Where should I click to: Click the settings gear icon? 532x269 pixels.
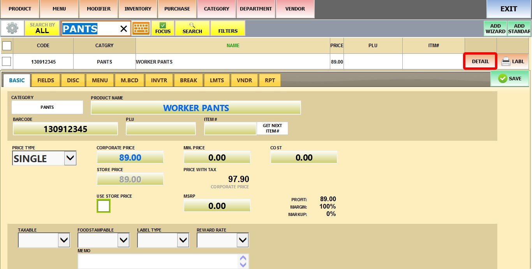click(x=12, y=28)
